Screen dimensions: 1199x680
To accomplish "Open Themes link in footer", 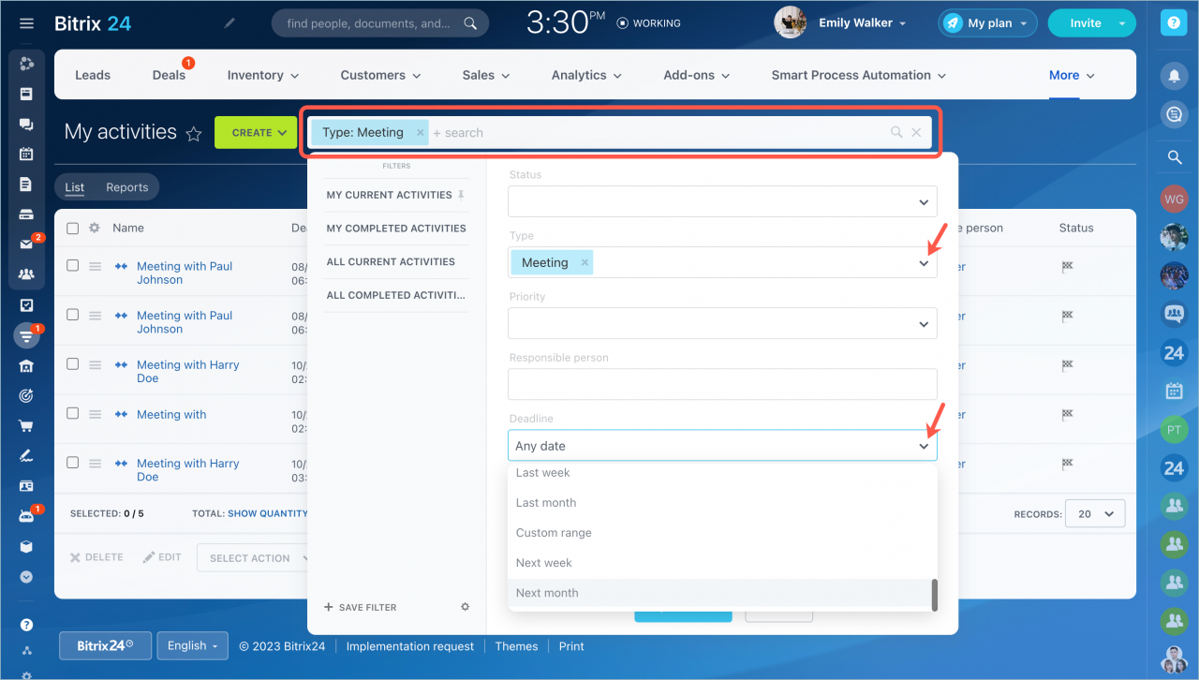I will pyautogui.click(x=516, y=646).
